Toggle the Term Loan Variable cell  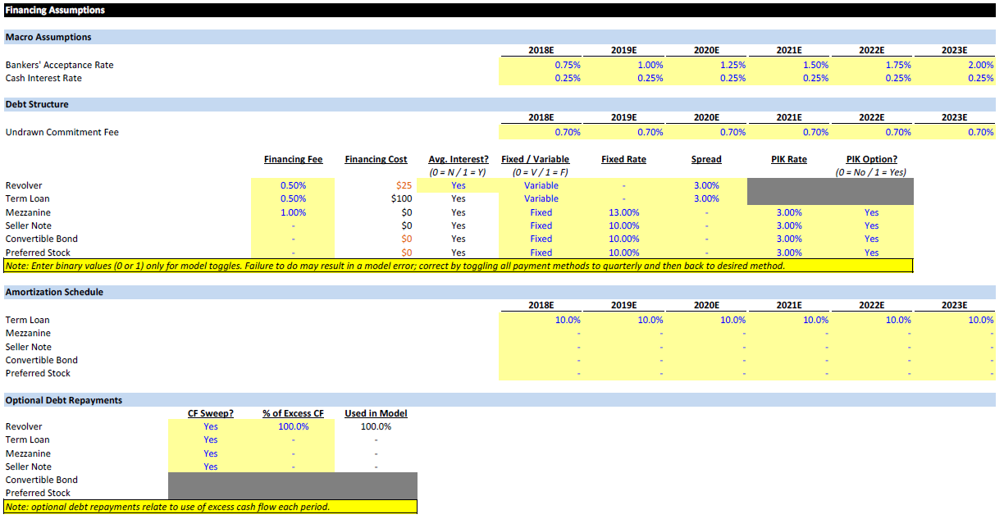point(541,198)
